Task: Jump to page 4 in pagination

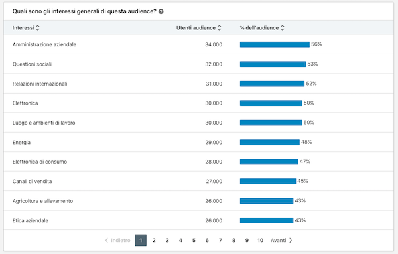Action: click(180, 240)
